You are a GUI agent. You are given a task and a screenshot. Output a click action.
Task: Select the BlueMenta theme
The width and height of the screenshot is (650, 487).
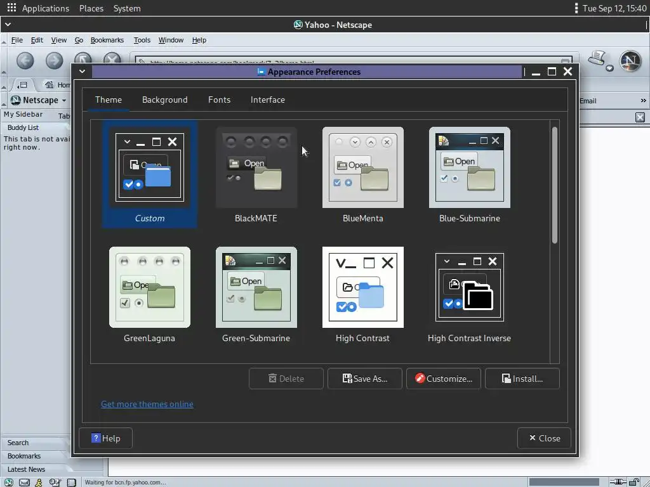(362, 174)
